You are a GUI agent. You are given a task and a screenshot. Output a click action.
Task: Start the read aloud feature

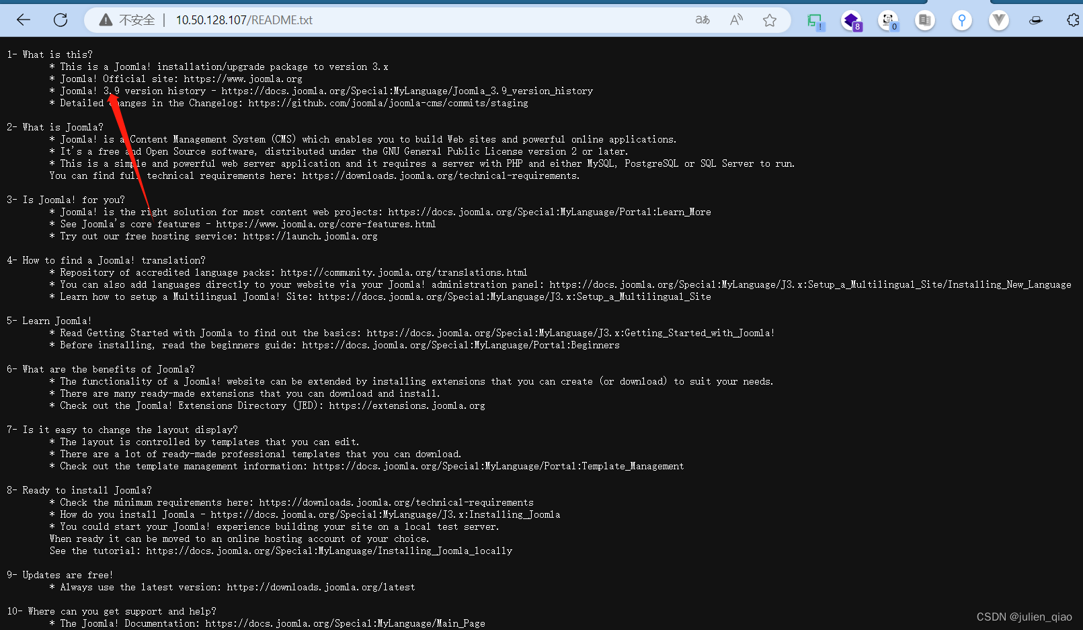click(737, 20)
